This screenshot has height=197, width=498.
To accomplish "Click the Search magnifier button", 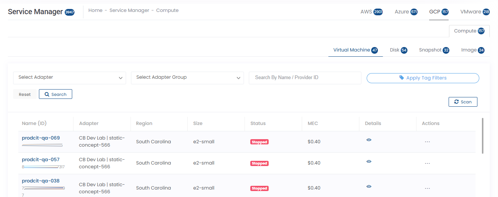I will 55,94.
